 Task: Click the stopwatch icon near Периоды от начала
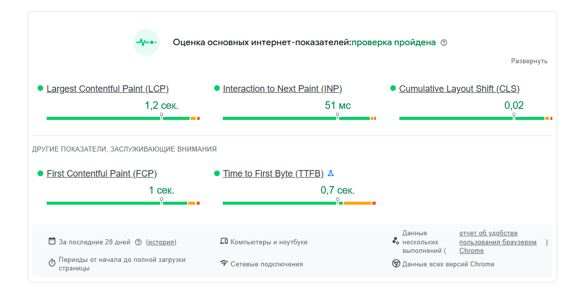pos(52,263)
